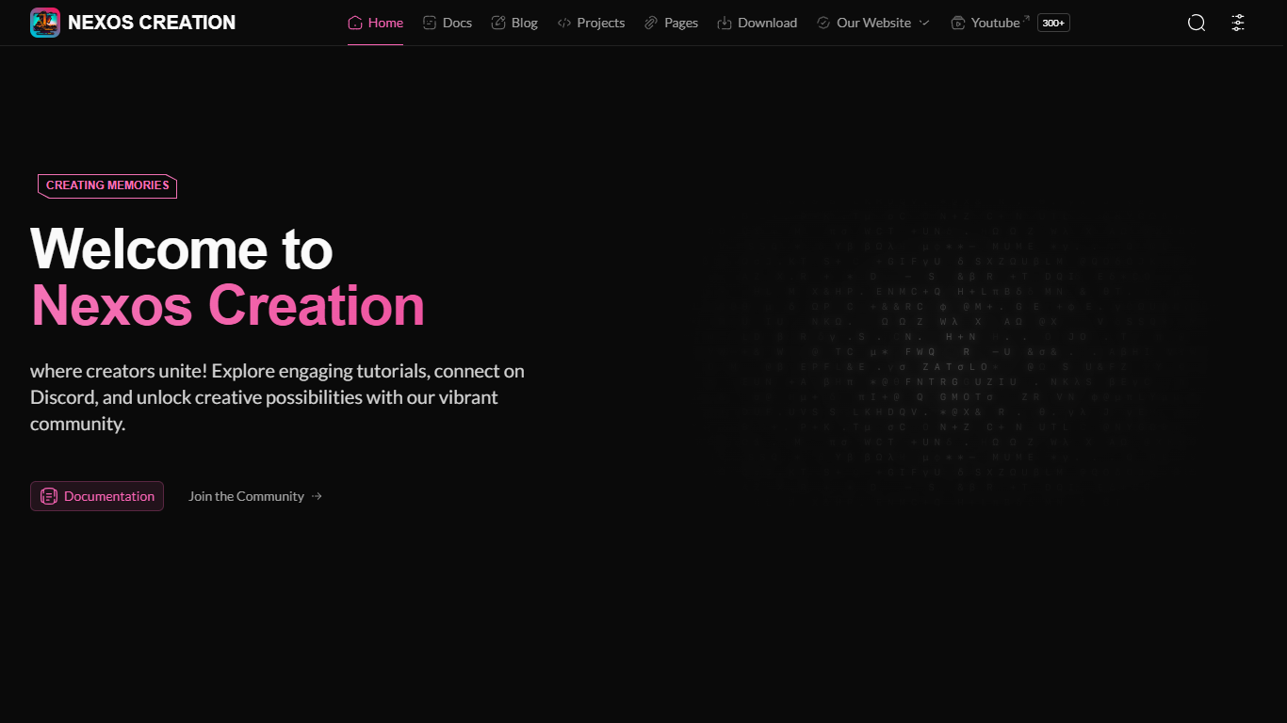The image size is (1287, 723).
Task: Click the Pages chain-link icon
Action: point(651,23)
